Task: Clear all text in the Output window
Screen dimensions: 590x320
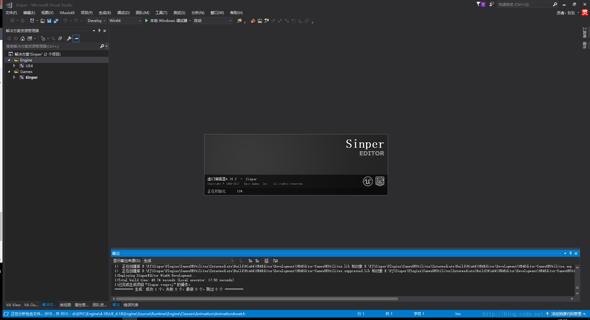Action: (267, 261)
